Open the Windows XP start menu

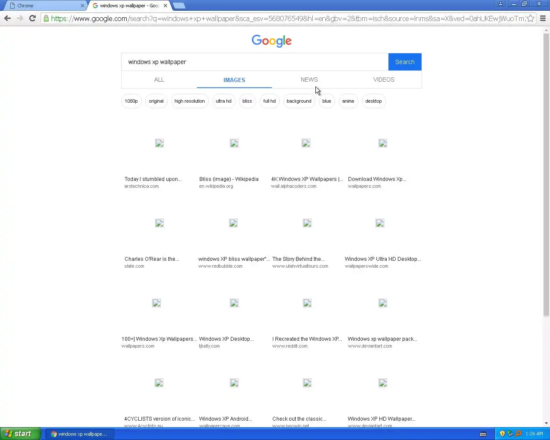(21, 434)
